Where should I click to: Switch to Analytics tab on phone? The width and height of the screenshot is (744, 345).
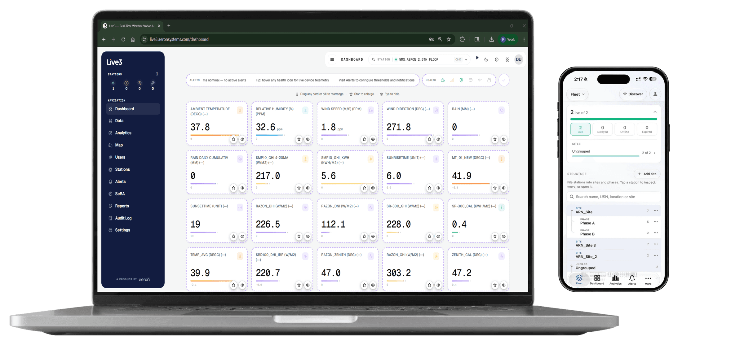pos(615,280)
